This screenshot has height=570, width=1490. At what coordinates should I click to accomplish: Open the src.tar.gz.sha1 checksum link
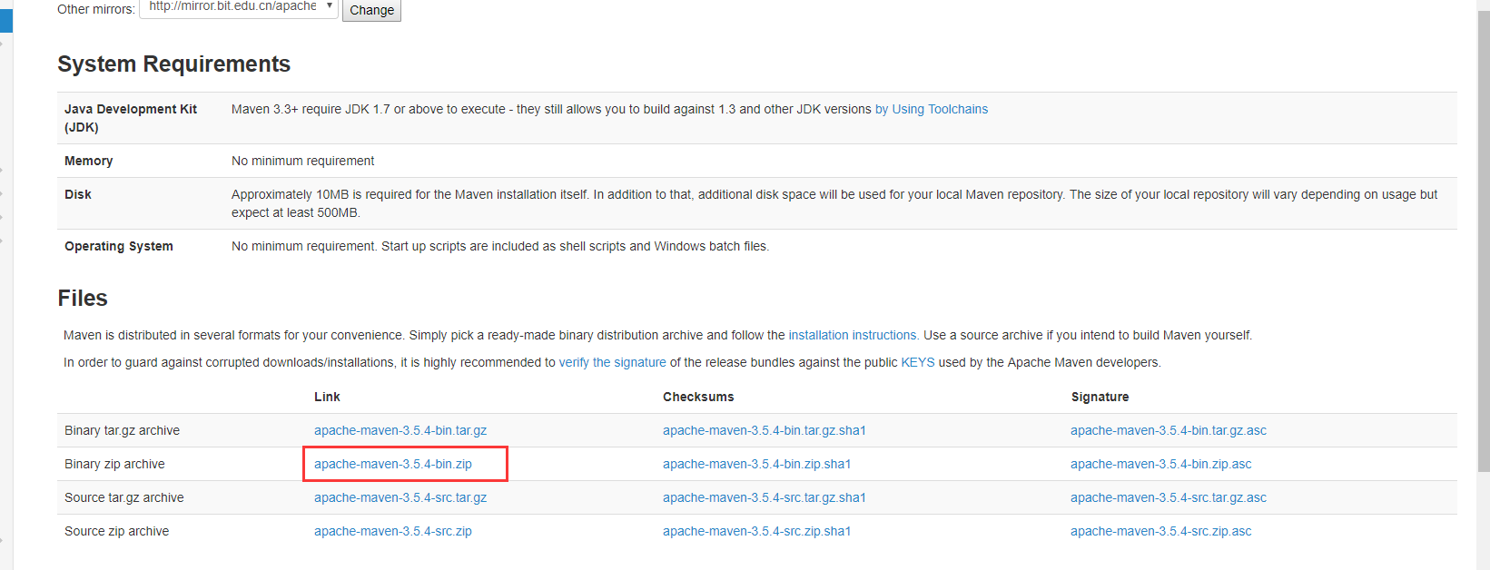pos(764,497)
